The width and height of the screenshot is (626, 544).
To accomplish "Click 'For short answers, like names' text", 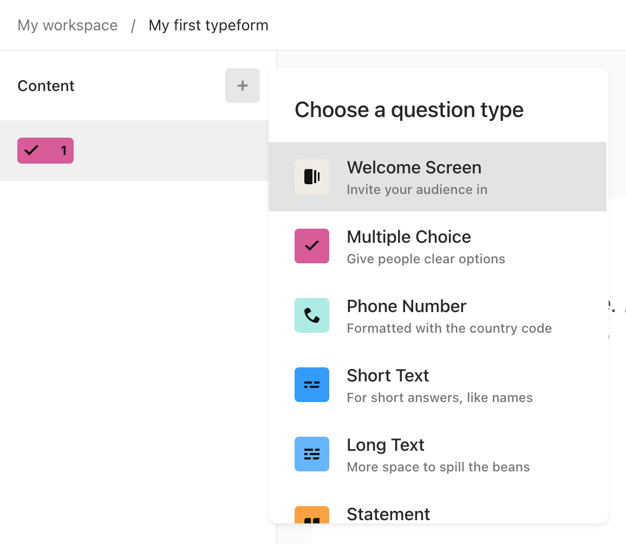I will click(x=440, y=397).
